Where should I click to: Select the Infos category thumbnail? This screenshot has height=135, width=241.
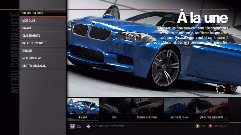point(115,109)
